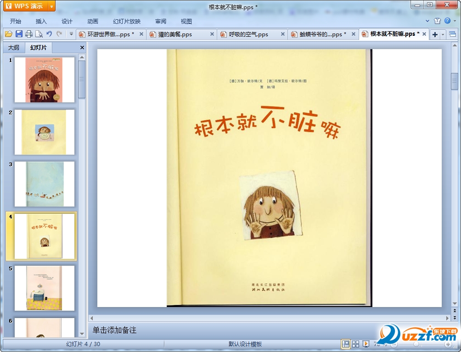Screen dimensions: 461x352
Task: Switch to normal view icon
Action: coord(345,344)
